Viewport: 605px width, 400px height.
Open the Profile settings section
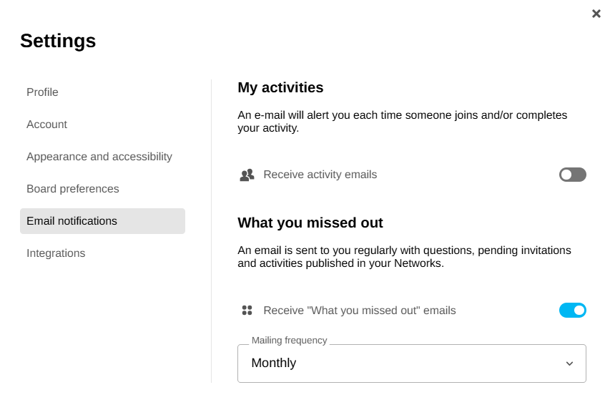[42, 92]
